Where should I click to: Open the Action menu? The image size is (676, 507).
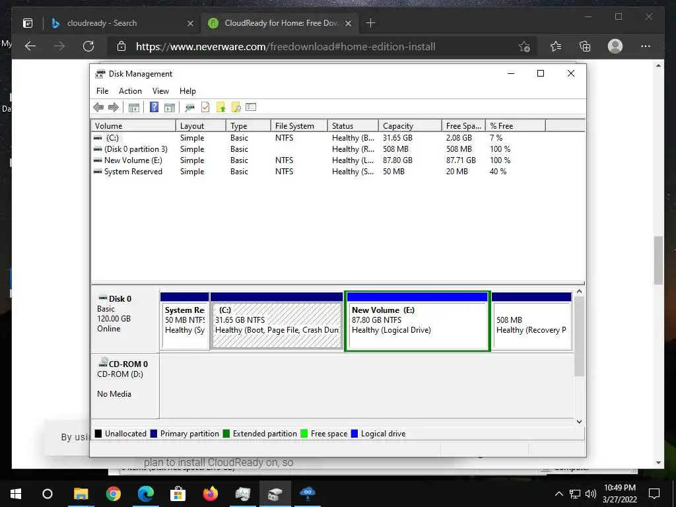pyautogui.click(x=130, y=91)
